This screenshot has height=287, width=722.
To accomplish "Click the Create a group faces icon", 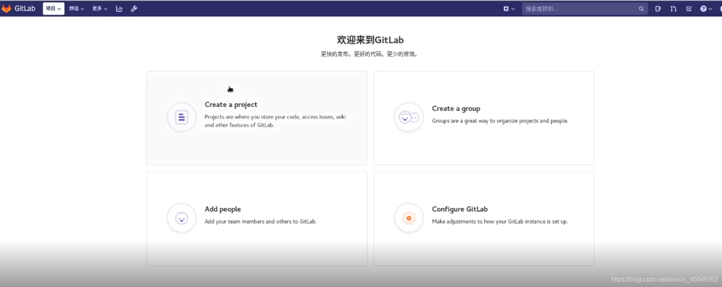I will (x=409, y=117).
